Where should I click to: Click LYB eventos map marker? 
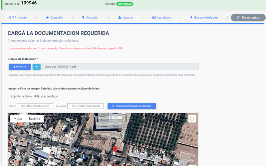[152, 157]
